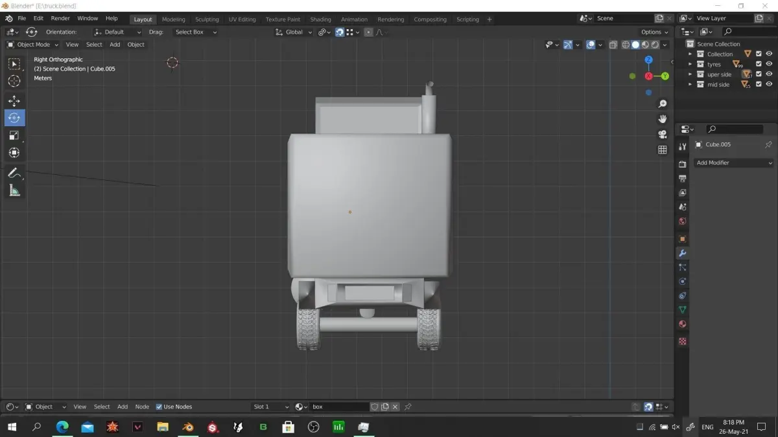Pick the Measure ruler tool
This screenshot has height=437, width=778.
pos(14,190)
